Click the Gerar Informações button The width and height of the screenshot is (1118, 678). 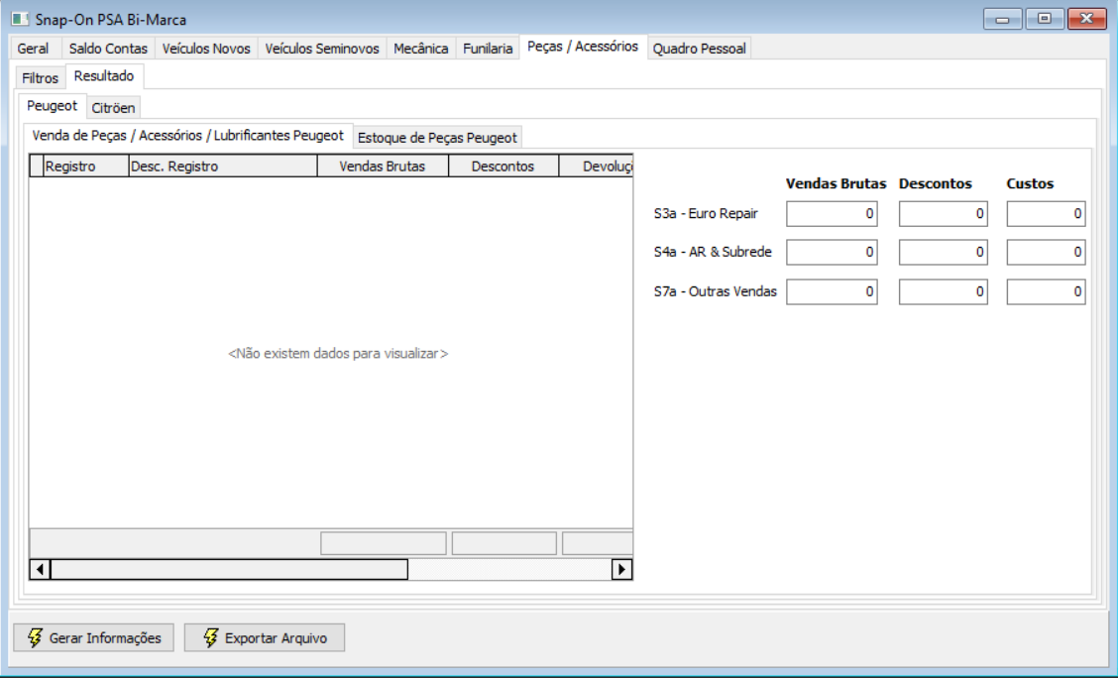93,637
